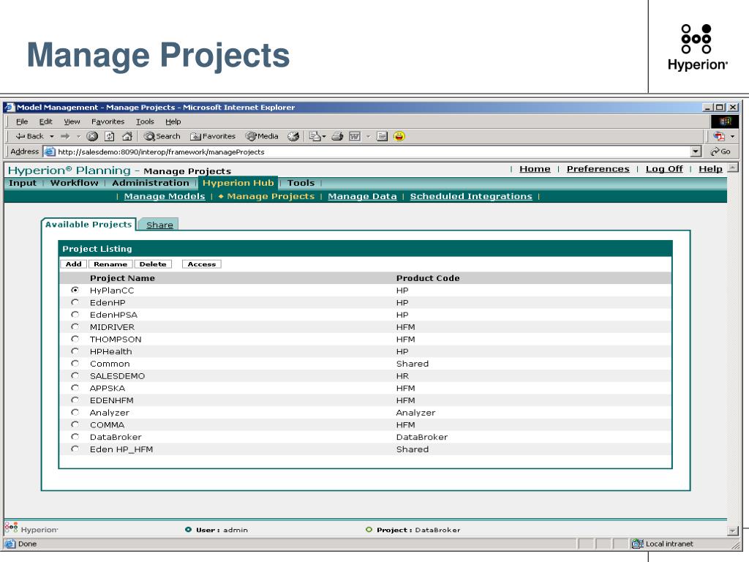Select the EdenHPSA project radio button
749x562 pixels.
75,315
